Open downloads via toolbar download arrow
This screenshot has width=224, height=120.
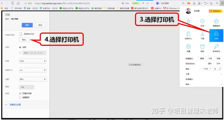pyautogui.click(x=194, y=3)
